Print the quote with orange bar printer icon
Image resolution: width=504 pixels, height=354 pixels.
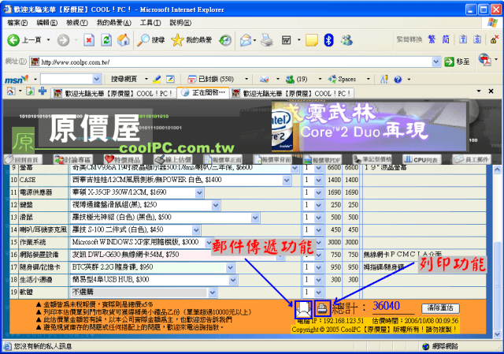pyautogui.click(x=322, y=309)
